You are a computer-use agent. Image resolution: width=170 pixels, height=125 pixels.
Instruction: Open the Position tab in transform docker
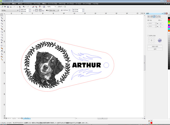(148, 16)
